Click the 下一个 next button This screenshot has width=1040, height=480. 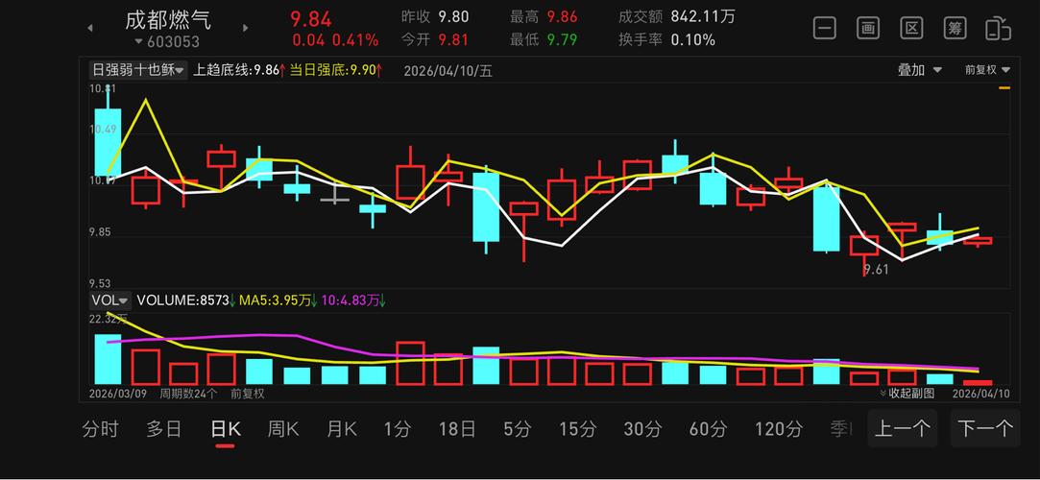click(985, 428)
